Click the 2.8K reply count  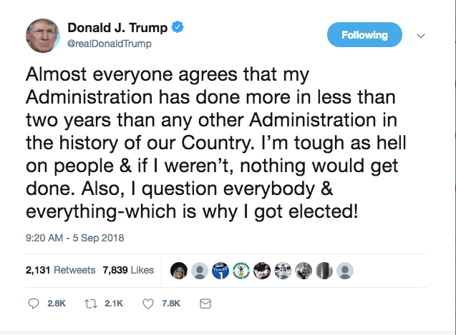click(x=57, y=304)
